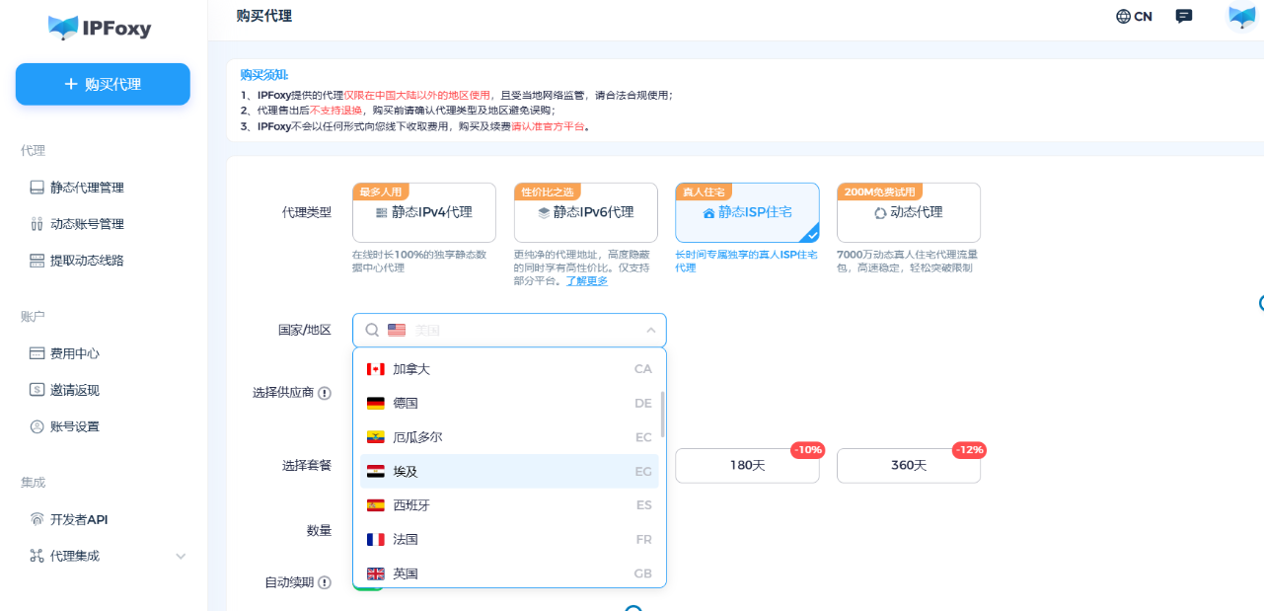
Task: Click the 代理集成 icon
Action: point(37,556)
